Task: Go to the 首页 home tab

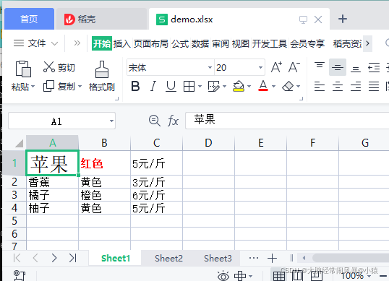Action: point(29,19)
